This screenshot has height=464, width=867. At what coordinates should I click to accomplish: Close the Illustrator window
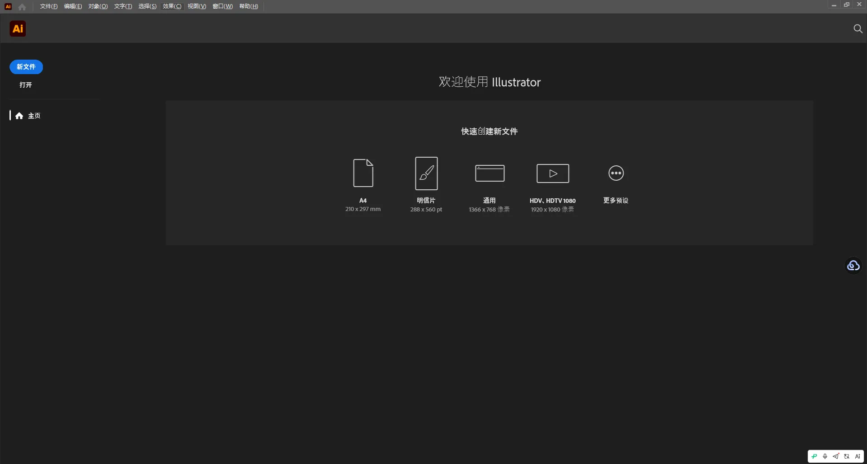859,5
